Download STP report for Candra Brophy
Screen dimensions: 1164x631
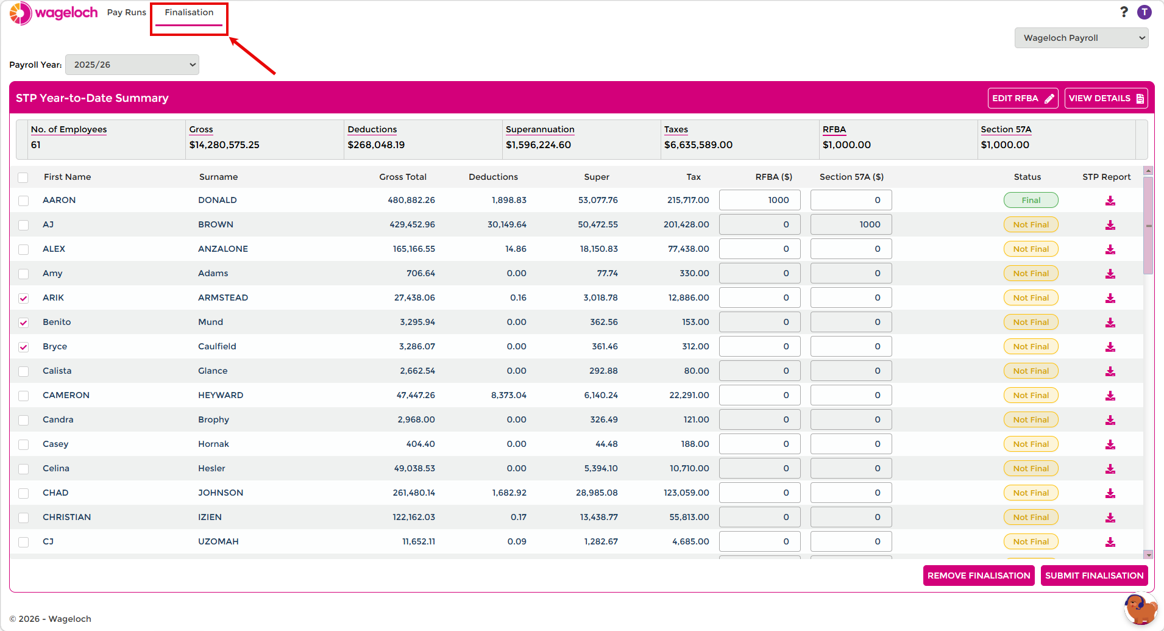coord(1110,420)
